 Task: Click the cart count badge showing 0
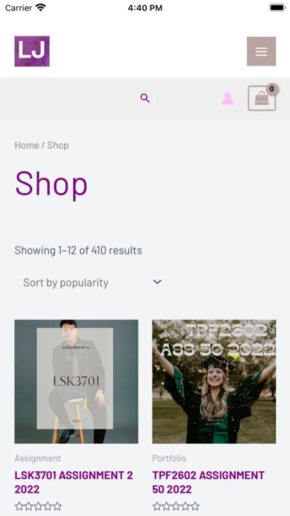tap(272, 89)
